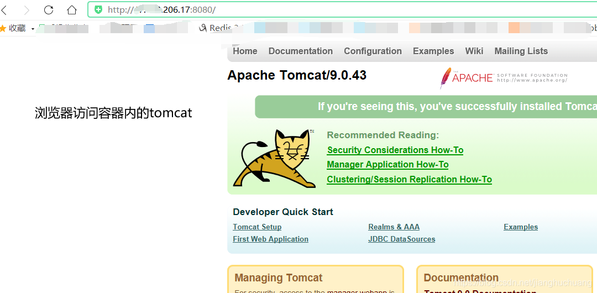Click the Apache Tomcat/9.0.43 heading
The width and height of the screenshot is (597, 293).
tap(297, 75)
